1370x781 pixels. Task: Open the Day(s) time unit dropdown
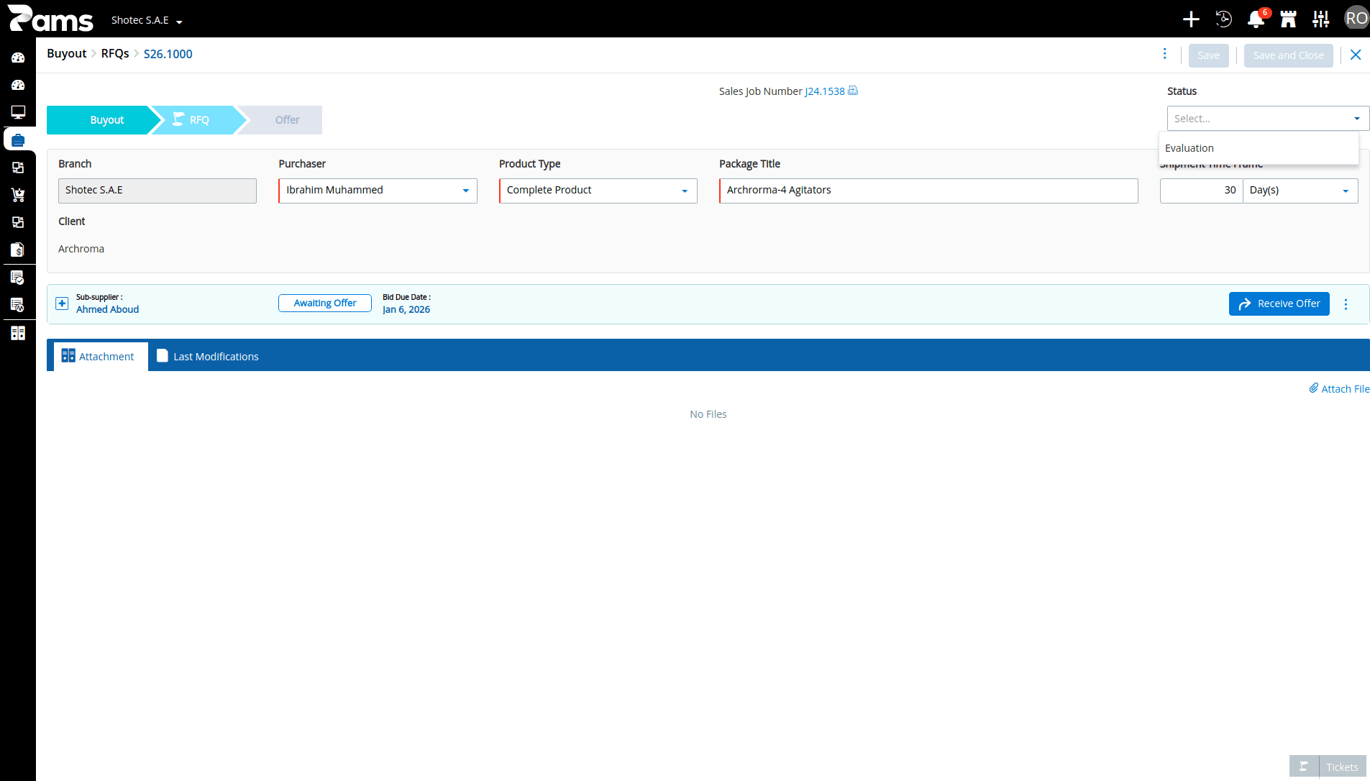(1300, 191)
